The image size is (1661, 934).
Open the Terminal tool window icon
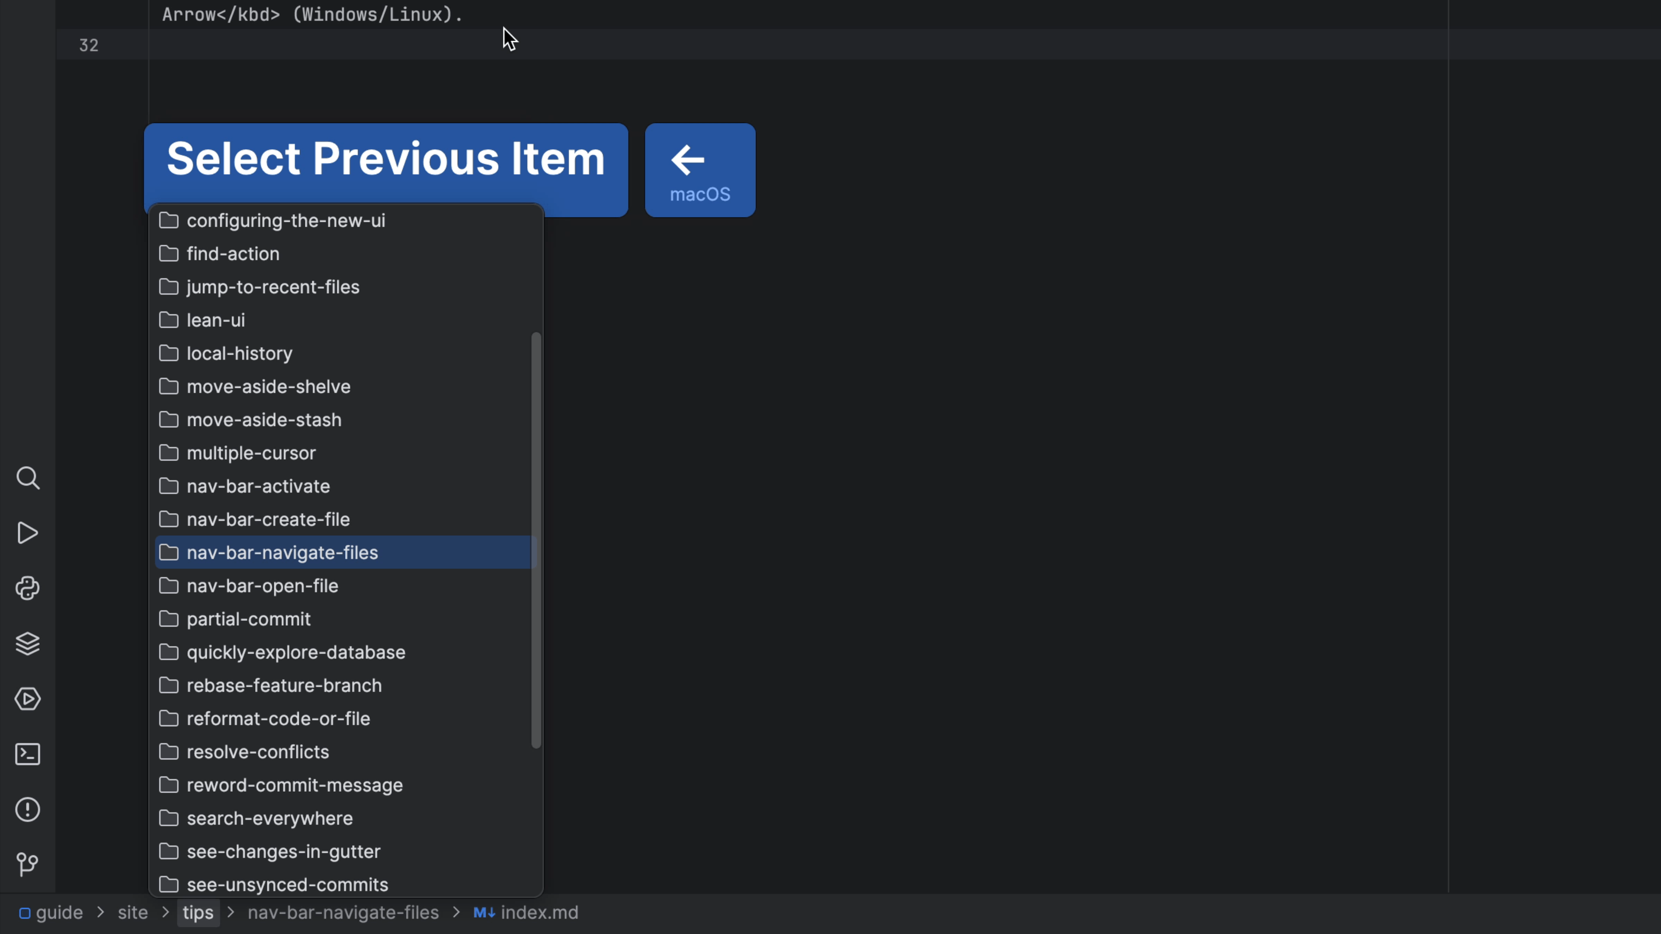[28, 754]
